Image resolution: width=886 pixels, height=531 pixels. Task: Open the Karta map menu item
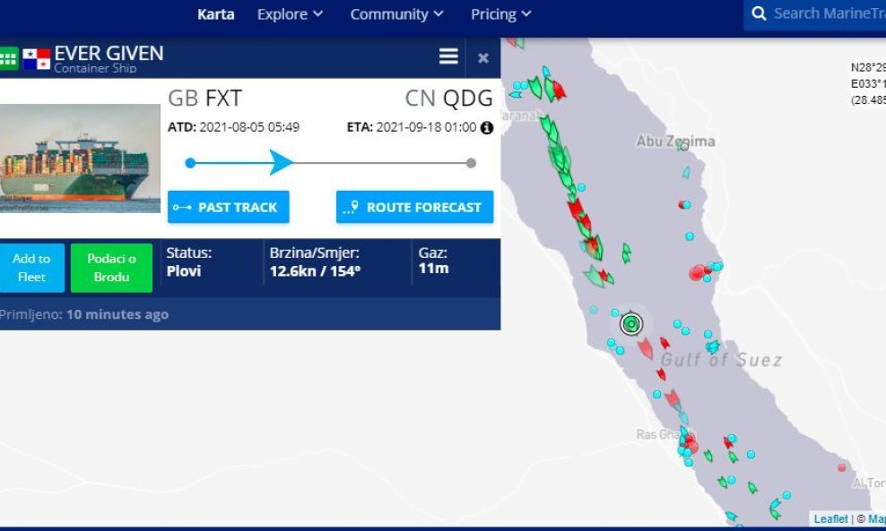[216, 14]
